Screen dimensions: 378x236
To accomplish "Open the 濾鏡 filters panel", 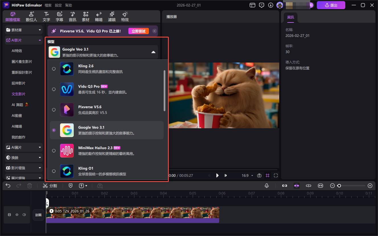I will [112, 16].
